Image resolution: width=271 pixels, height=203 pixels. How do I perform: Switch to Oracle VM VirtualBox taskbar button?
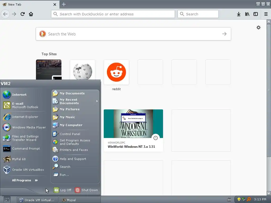point(38,200)
